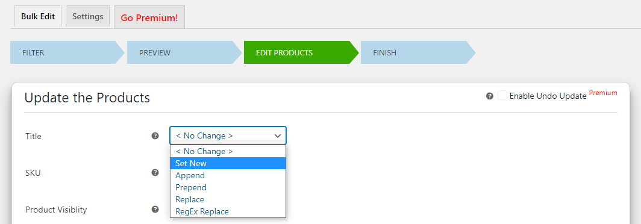Select the Replace option
The height and width of the screenshot is (224, 641).
[228, 199]
